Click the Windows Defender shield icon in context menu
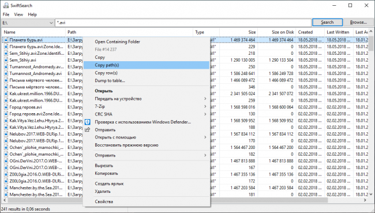This screenshot has height=213, width=375. (x=88, y=122)
